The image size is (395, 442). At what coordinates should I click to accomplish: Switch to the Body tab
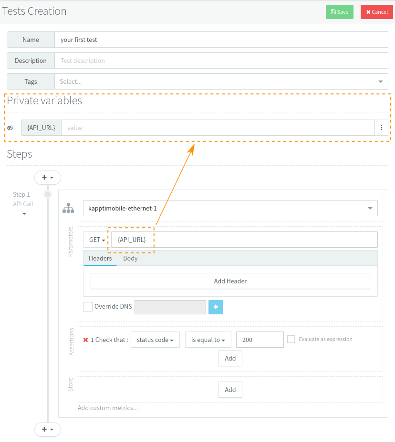[x=130, y=258]
